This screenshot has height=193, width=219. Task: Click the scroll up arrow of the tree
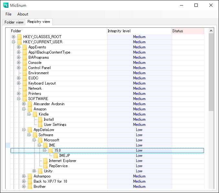coord(211,31)
